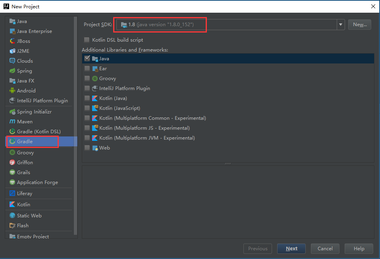Click the Groovy framework icon in libraries list
This screenshot has height=259, width=380.
click(x=95, y=79)
